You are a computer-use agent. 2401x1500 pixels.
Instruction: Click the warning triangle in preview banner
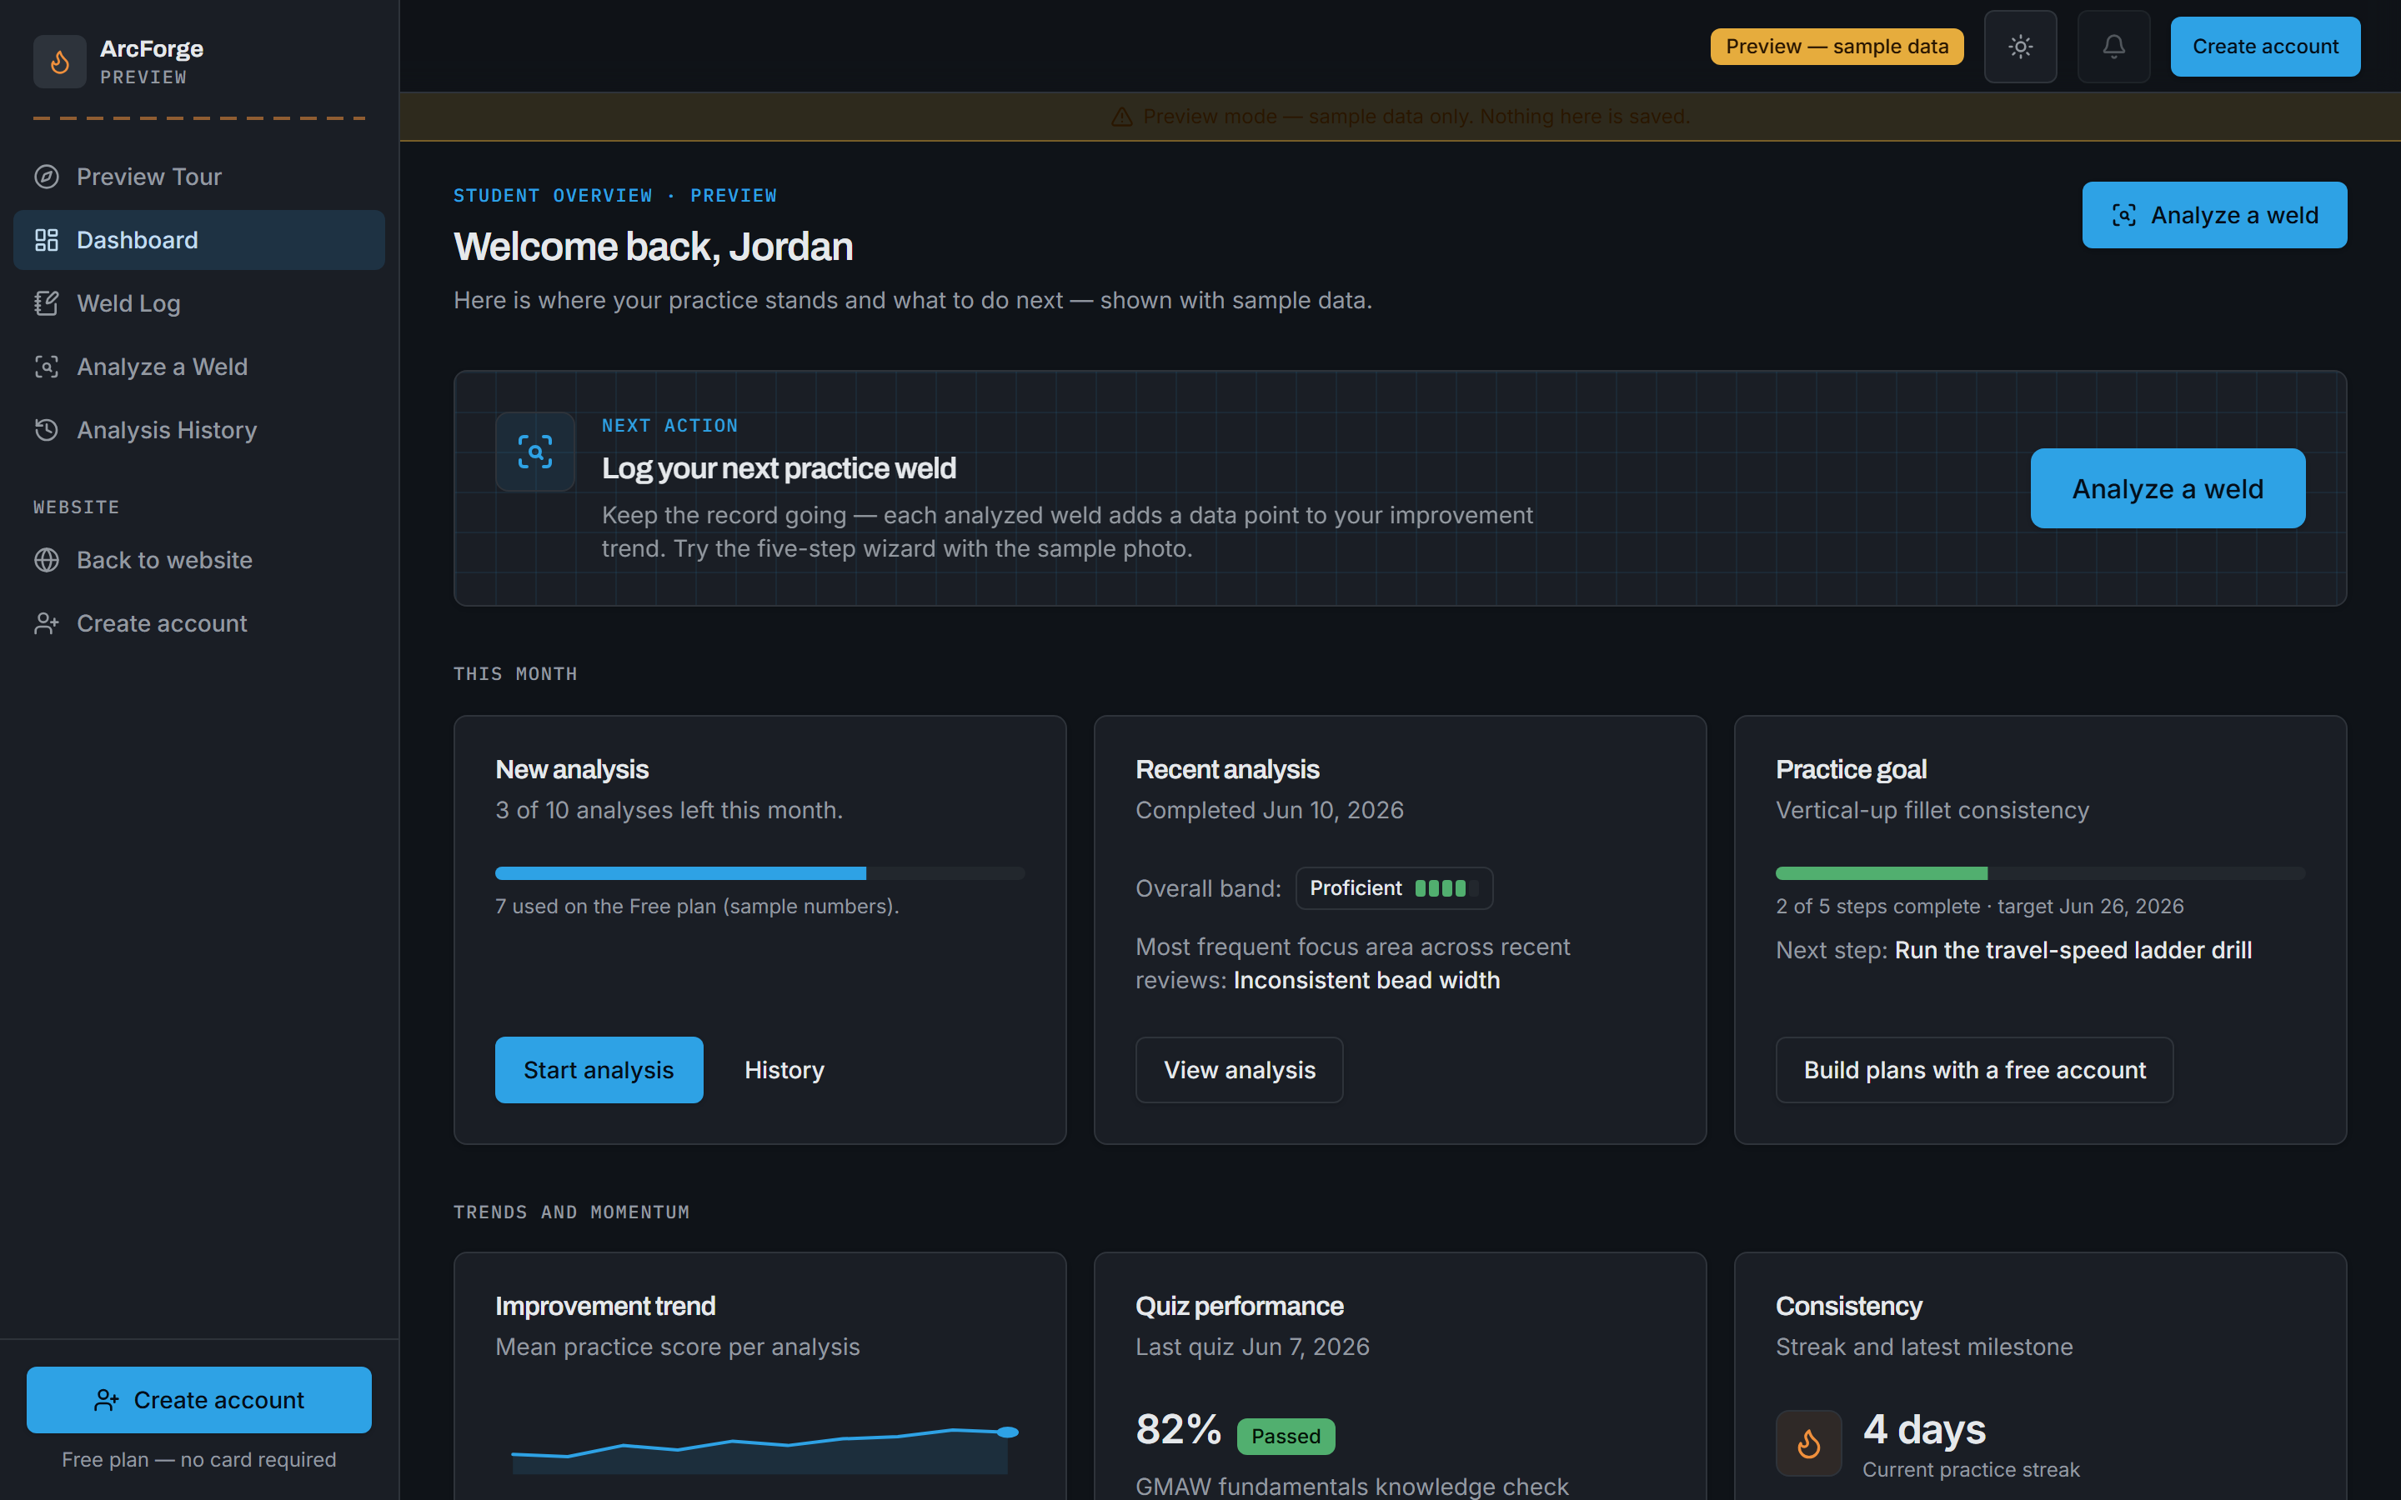coord(1121,117)
